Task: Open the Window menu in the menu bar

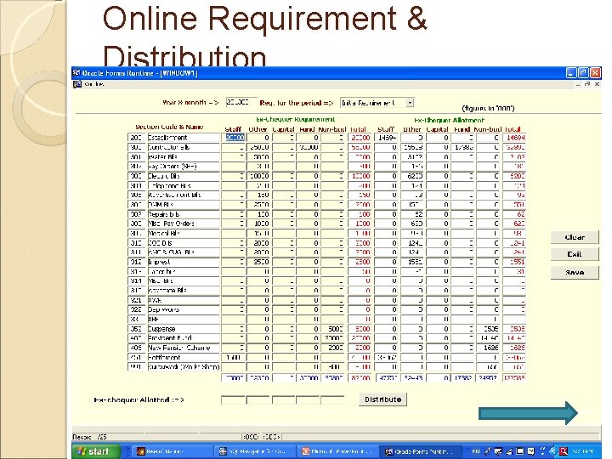Action: [94, 84]
